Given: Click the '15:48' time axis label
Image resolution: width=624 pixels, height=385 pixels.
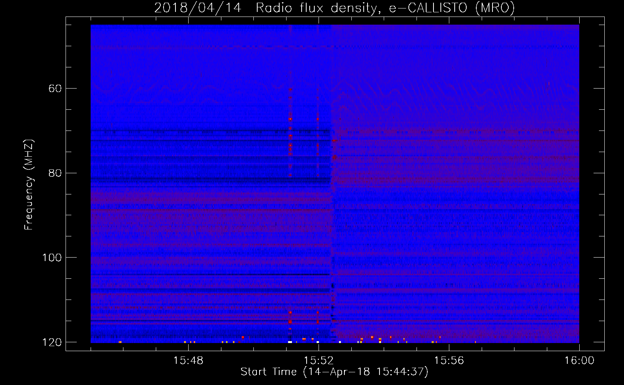Looking at the screenshot, I should [x=188, y=361].
